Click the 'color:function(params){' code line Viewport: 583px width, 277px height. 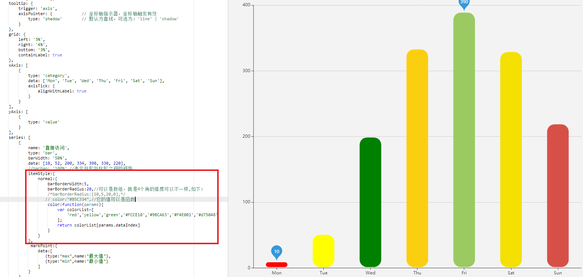[76, 204]
